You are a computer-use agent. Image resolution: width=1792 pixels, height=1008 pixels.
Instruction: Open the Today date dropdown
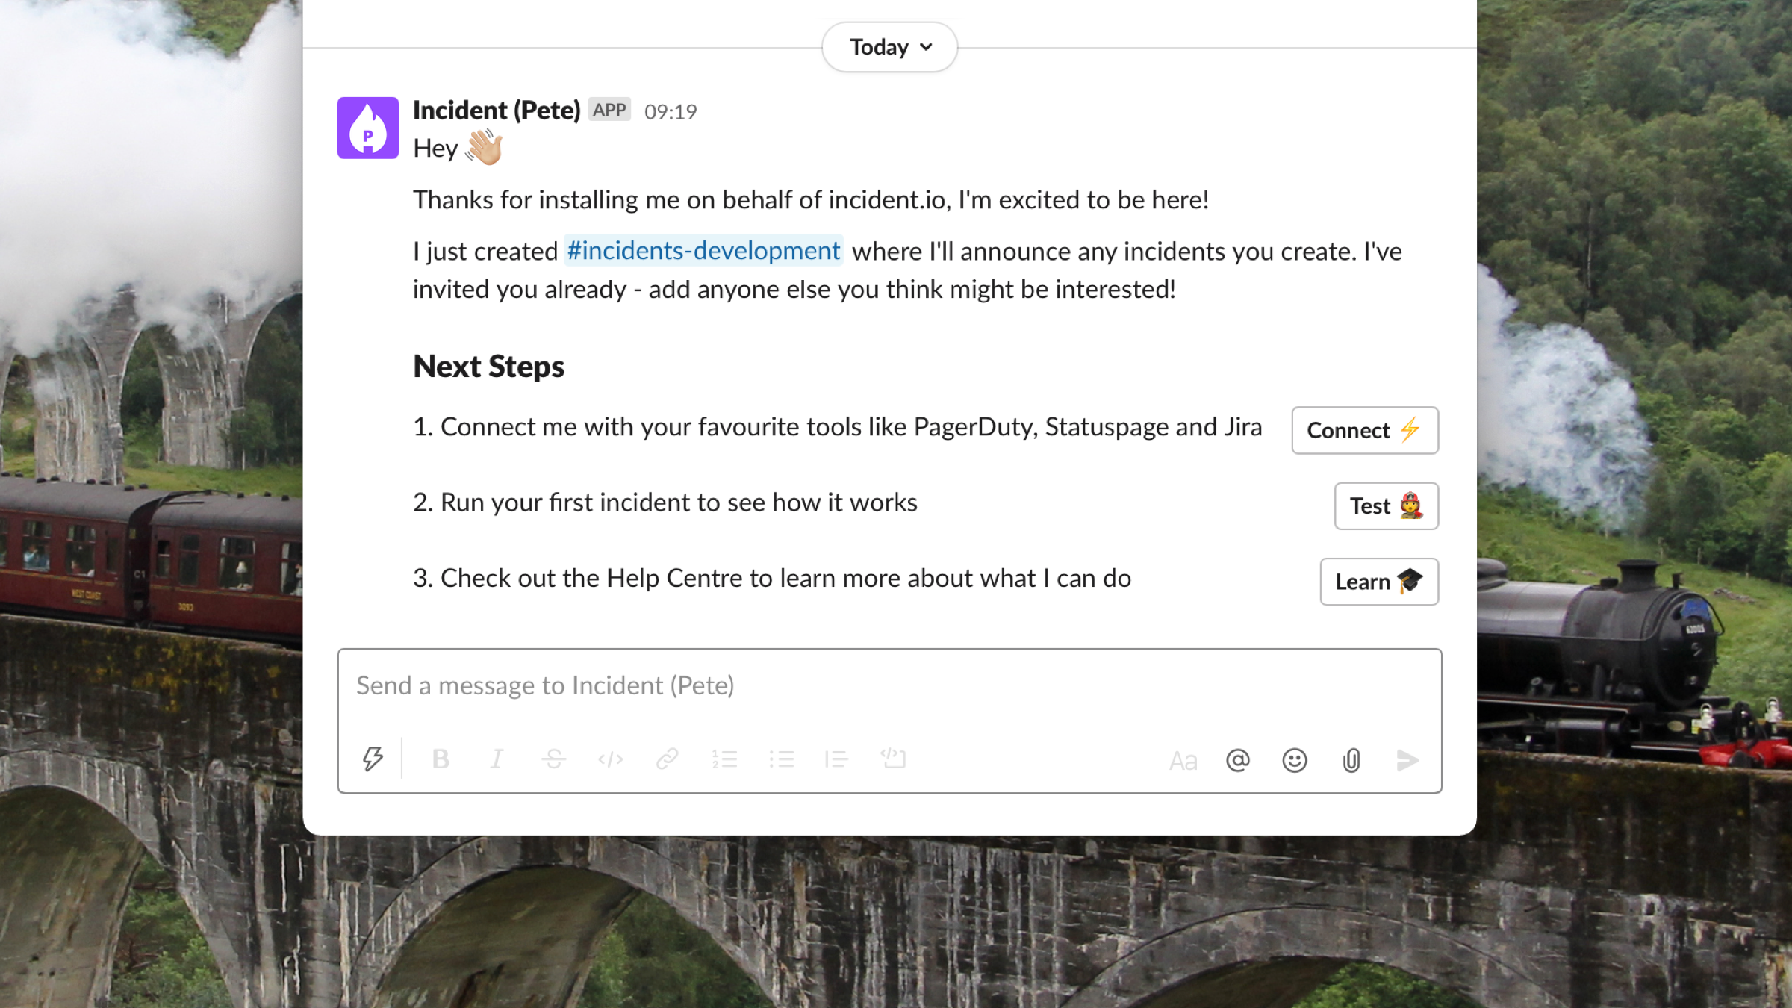pyautogui.click(x=889, y=47)
